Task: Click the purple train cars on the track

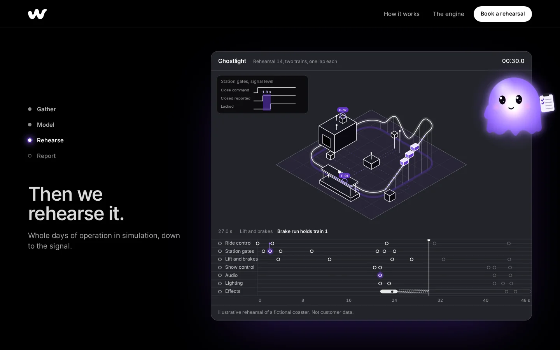Action: [409, 154]
